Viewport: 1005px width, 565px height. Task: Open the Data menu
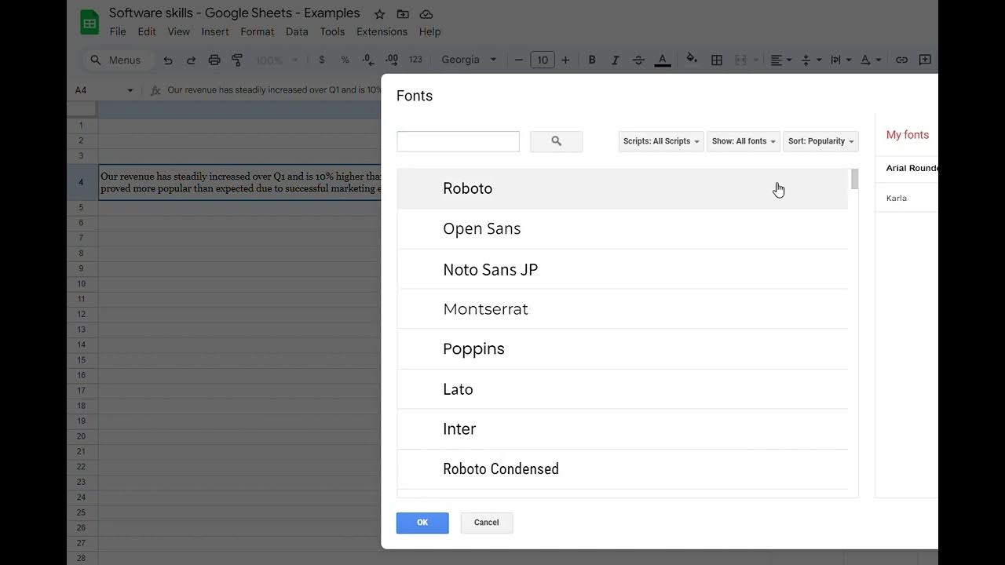(297, 31)
